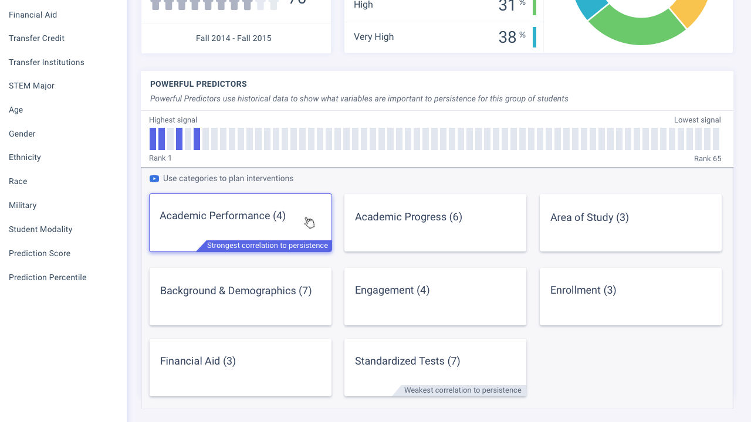Select STEM Major in sidebar

coord(32,86)
